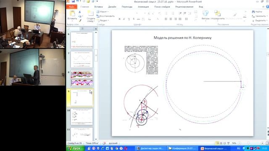269x151 pixels.
Task: Switch to Reading view icon
Action: click(224, 143)
